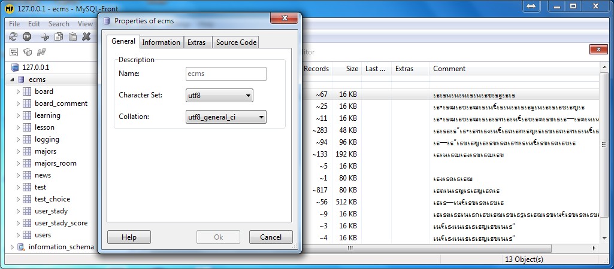
Task: Click the board table icon
Action: pyautogui.click(x=27, y=91)
